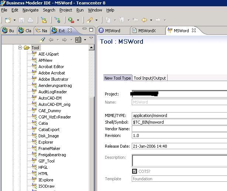The height and width of the screenshot is (191, 227).
Task: Click the tree-with-green-arrows icon in main toolbar
Action: [x=58, y=20]
